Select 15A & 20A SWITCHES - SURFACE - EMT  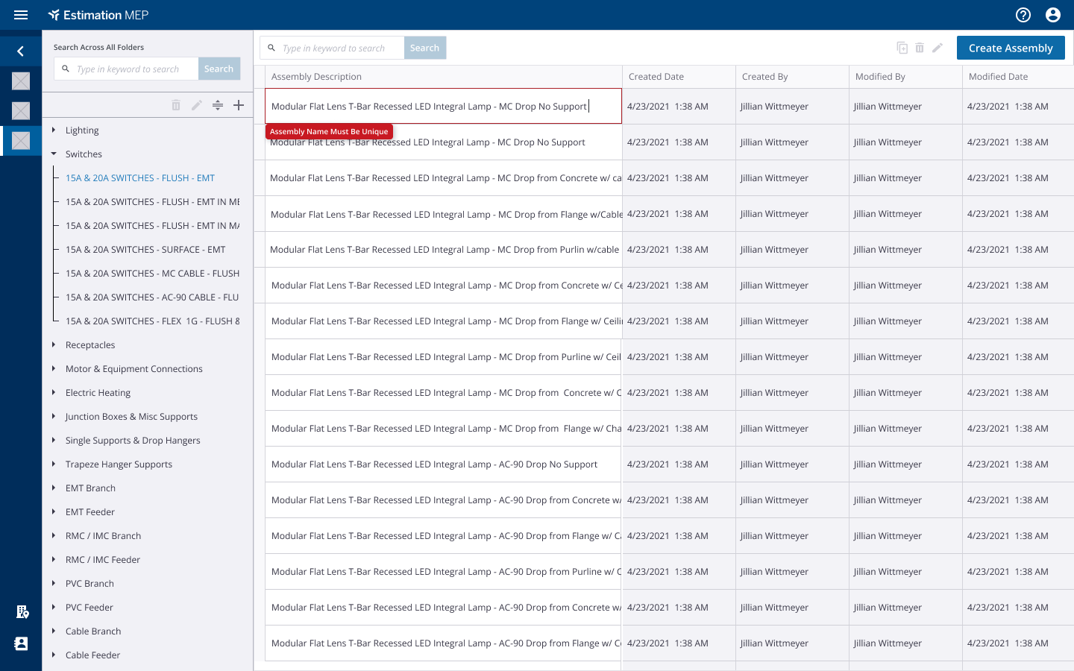tap(145, 250)
